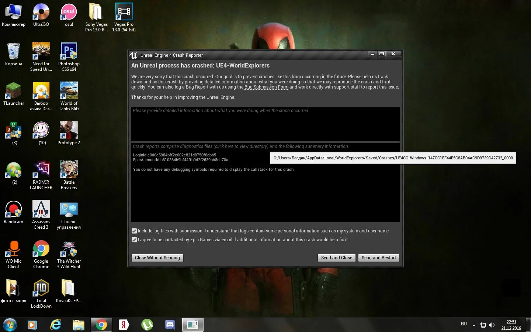Open media player taskbar icon

(32, 325)
